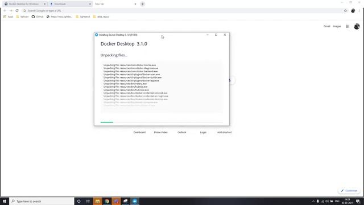Open the first bookmarks folder after Apps
Screen dimensions: 364x205
[x=22, y=17]
